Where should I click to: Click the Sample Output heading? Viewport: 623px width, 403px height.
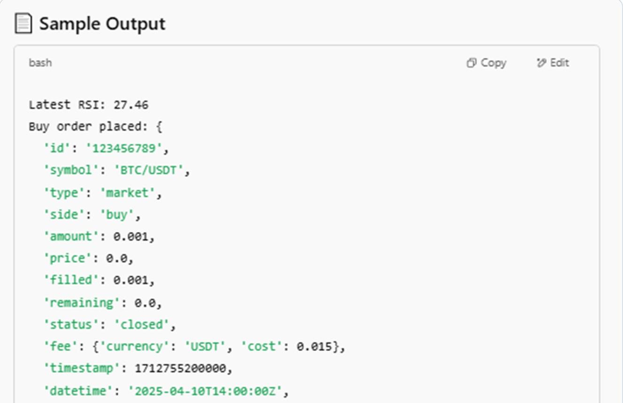(102, 23)
